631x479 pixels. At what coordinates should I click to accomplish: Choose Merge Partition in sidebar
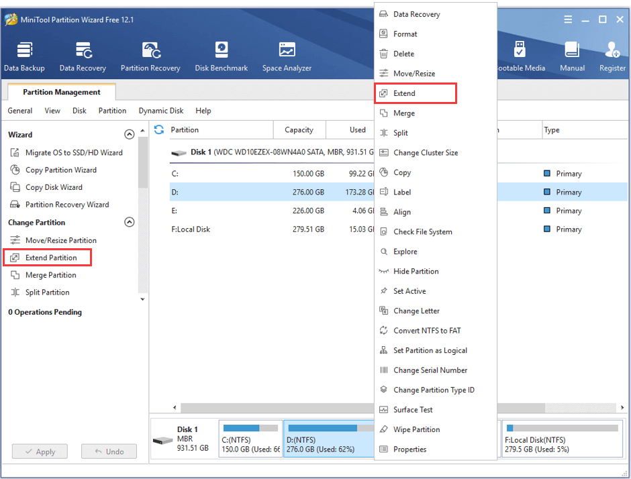pyautogui.click(x=43, y=274)
